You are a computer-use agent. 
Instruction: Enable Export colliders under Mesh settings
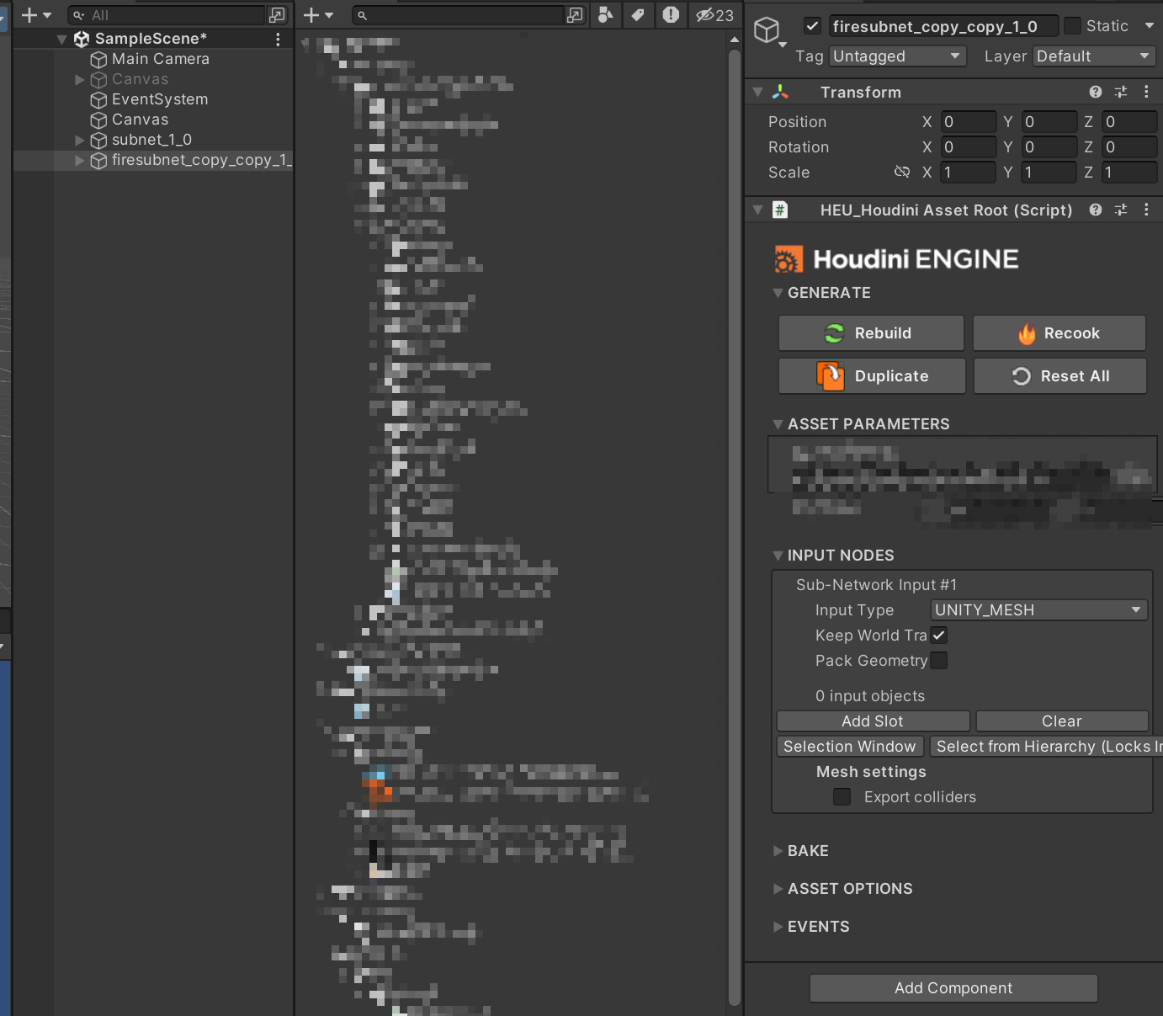click(x=842, y=796)
